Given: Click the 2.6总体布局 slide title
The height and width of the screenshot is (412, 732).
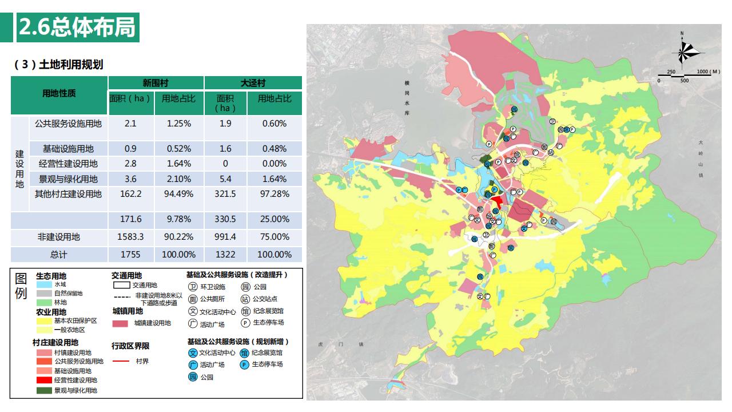Looking at the screenshot, I should [77, 27].
